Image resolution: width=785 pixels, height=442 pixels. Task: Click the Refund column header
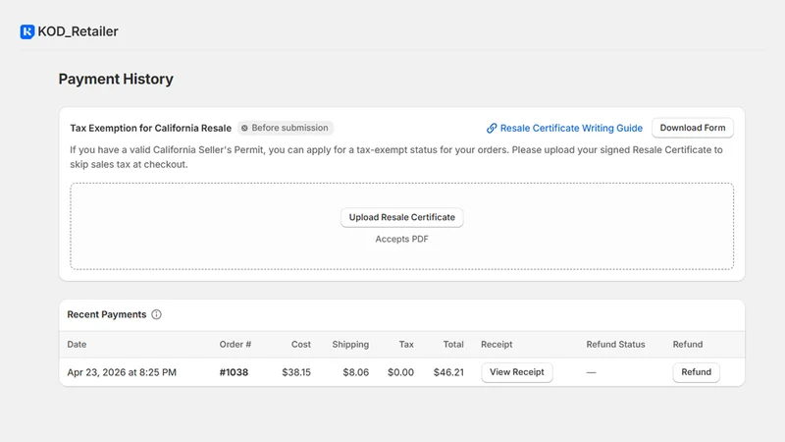click(688, 345)
